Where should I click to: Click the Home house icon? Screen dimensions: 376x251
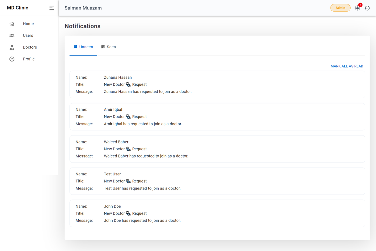pos(12,24)
